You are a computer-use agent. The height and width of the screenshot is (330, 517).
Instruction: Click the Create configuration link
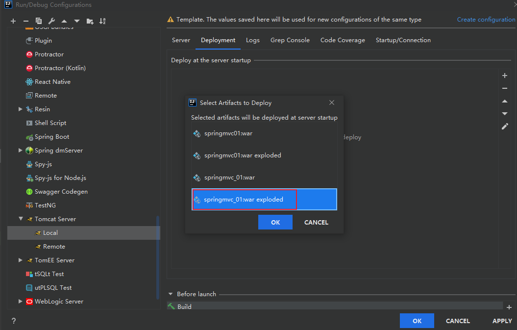486,20
